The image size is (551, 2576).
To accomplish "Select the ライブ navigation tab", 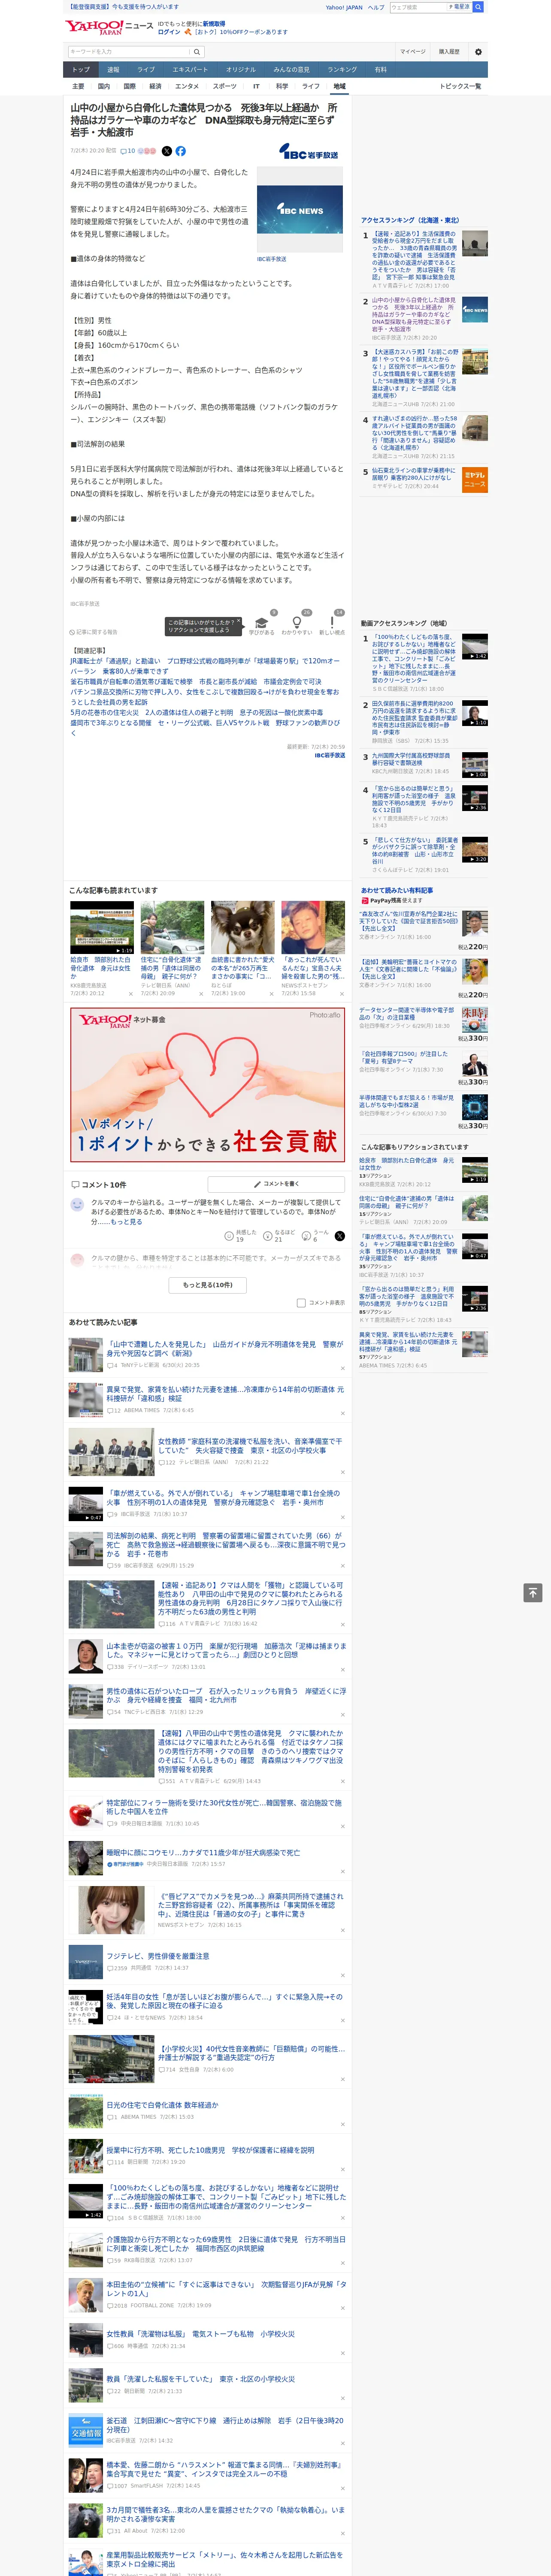I will tap(146, 69).
